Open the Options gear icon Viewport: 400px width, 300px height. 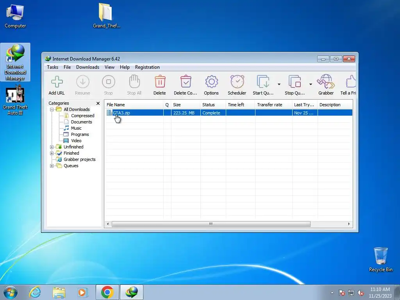pos(211,82)
